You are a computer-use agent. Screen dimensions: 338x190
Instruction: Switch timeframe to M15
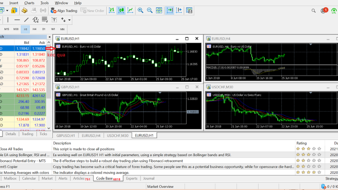7,29
